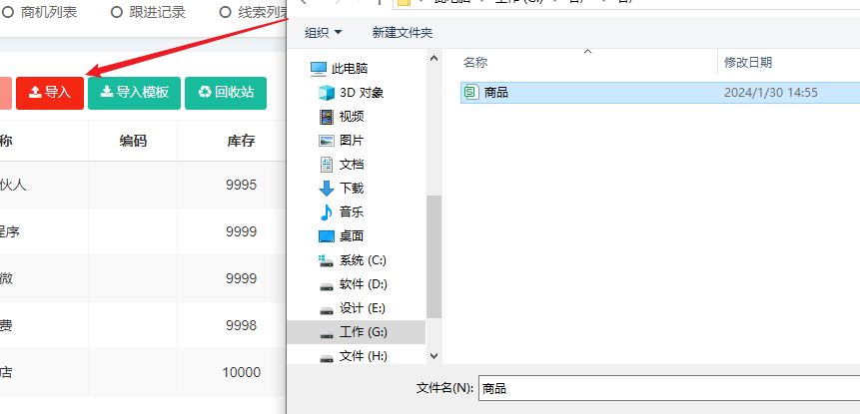The height and width of the screenshot is (414, 860).
Task: Click the upload icon on 导入 button
Action: (x=35, y=93)
